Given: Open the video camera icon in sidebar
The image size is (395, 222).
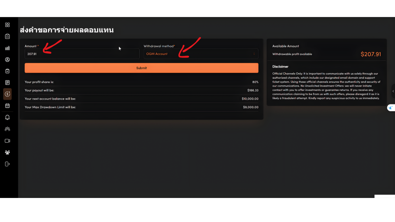Looking at the screenshot, I should (x=7, y=141).
